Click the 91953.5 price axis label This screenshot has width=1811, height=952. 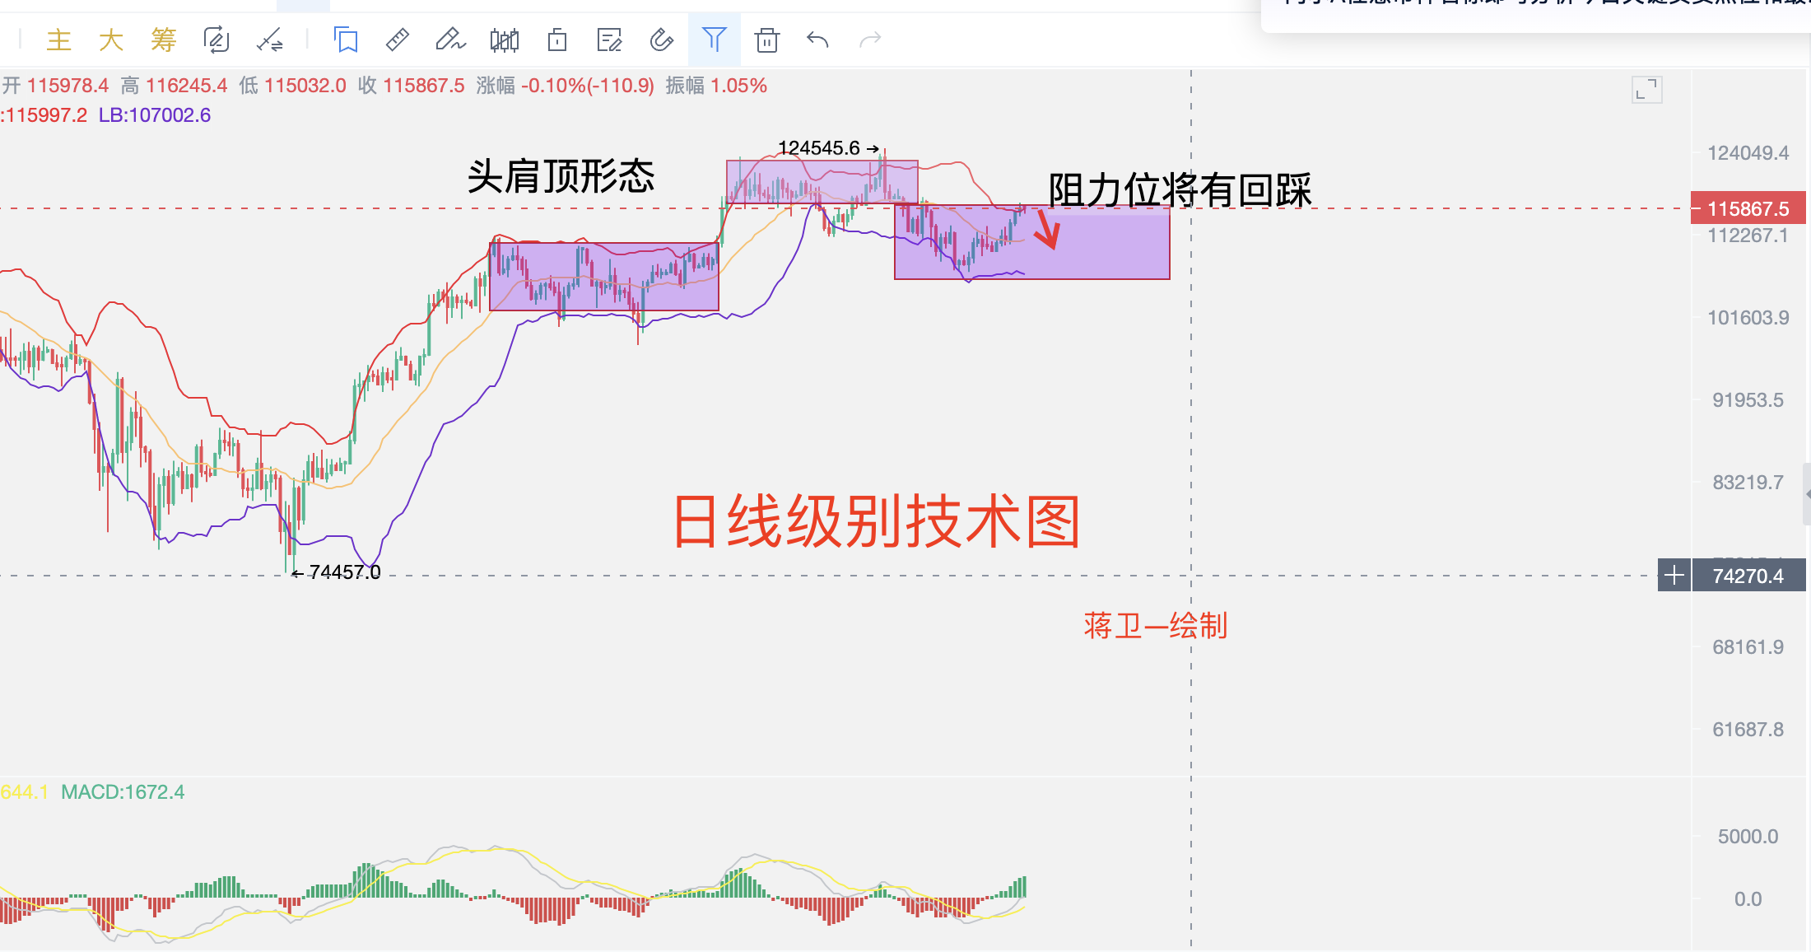pyautogui.click(x=1748, y=400)
